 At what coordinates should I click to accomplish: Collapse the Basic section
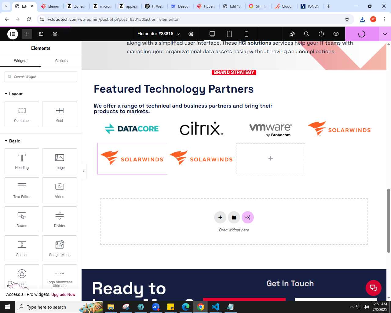(12, 141)
